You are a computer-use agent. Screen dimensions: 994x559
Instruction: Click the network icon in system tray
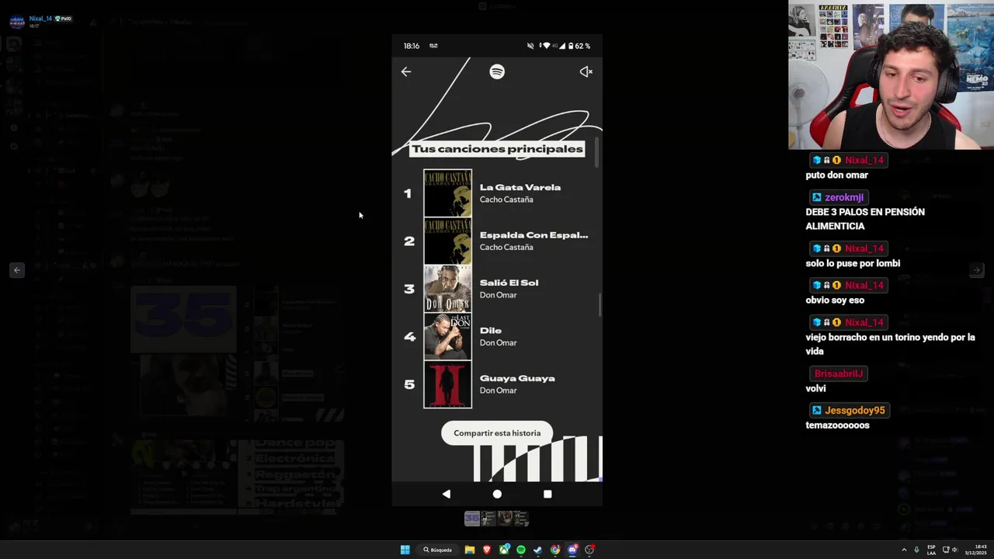click(x=946, y=550)
